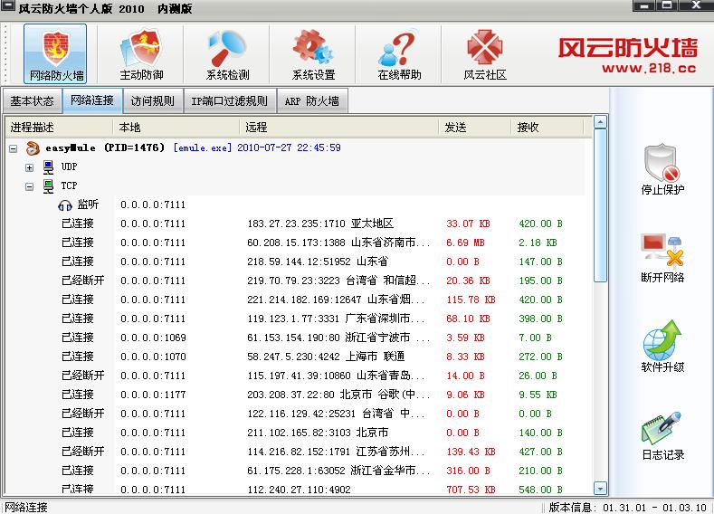The width and height of the screenshot is (714, 514).
Task: Click the 2.18 KB received value
Action: coord(538,243)
